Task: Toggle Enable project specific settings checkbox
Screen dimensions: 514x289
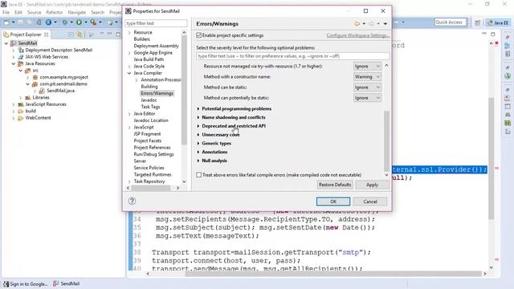Action: tap(198, 35)
